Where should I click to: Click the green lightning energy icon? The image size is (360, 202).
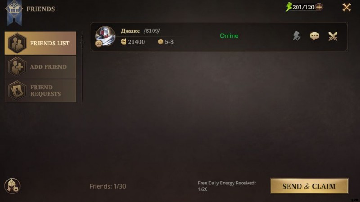(288, 7)
